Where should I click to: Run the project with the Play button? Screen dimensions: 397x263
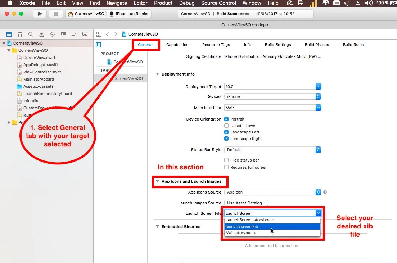tap(40, 14)
